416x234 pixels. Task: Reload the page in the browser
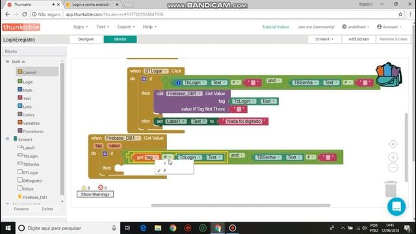(x=25, y=14)
